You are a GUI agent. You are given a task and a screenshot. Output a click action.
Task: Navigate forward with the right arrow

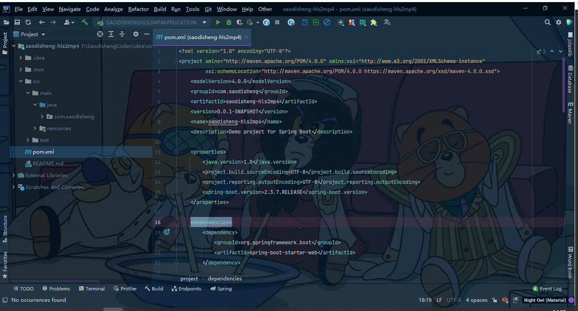coord(53,22)
